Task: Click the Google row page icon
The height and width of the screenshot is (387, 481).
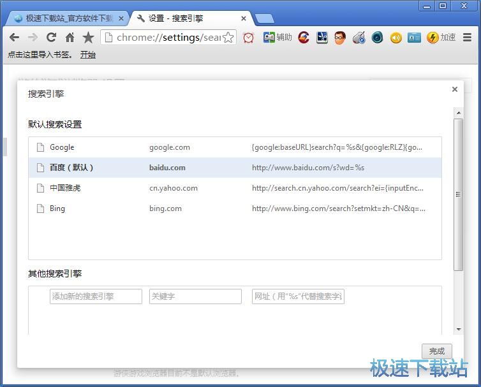Action: (x=40, y=147)
